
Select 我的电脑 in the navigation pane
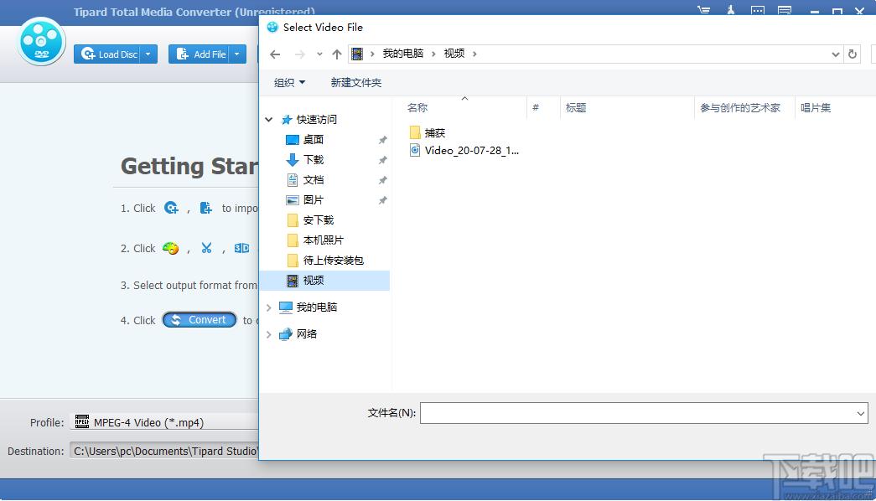[x=316, y=307]
